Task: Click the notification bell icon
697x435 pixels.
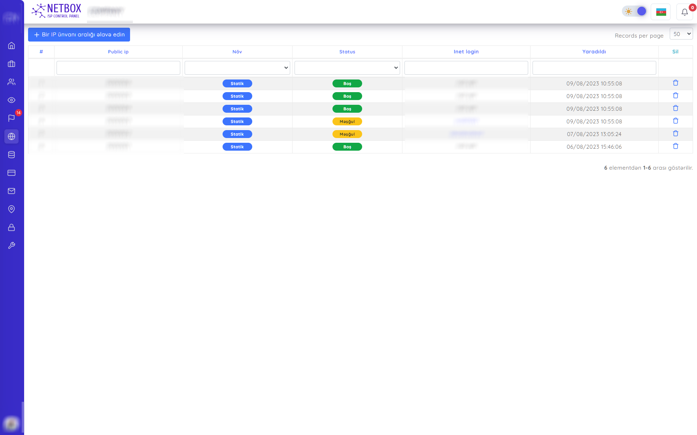Action: [x=684, y=12]
